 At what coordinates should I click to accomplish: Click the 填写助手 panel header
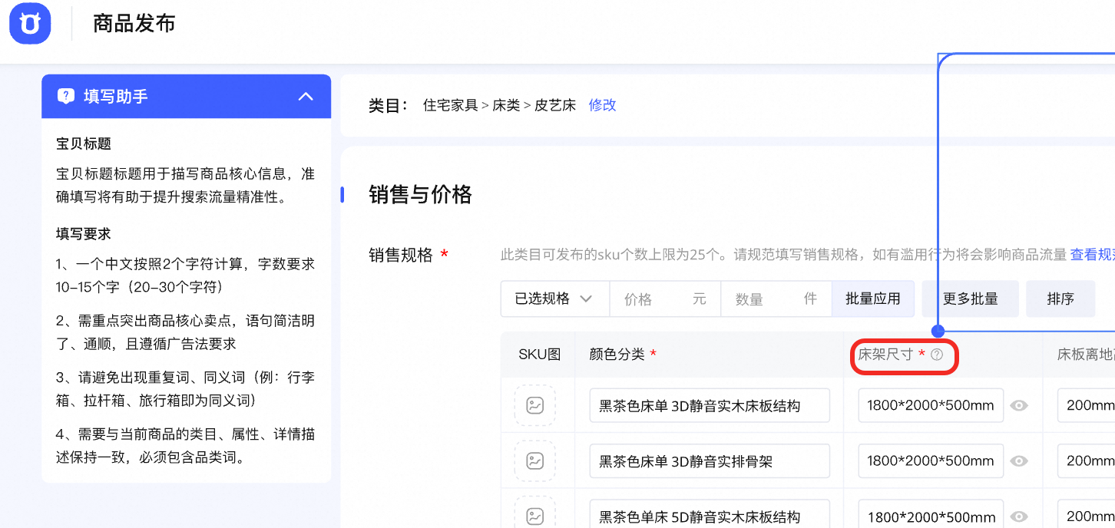tap(187, 96)
